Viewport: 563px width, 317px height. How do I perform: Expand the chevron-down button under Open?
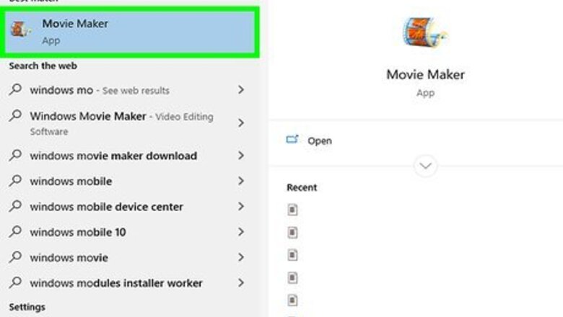tap(425, 166)
